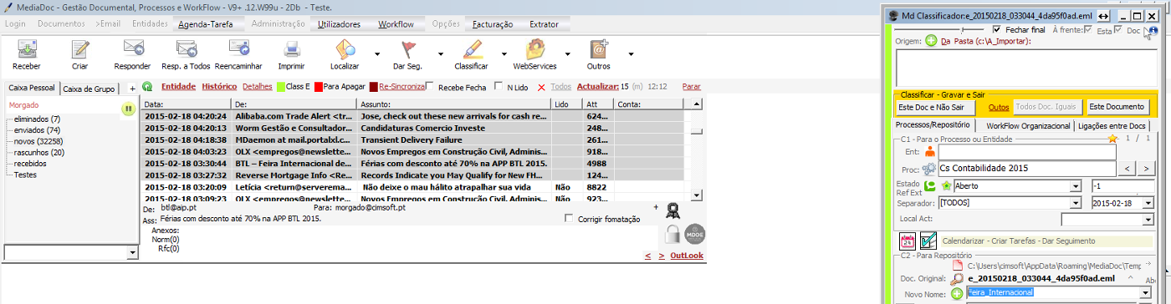Switch to the Caixa de Grupo tab
Viewport: 1171px width, 304px height.
[x=89, y=88]
